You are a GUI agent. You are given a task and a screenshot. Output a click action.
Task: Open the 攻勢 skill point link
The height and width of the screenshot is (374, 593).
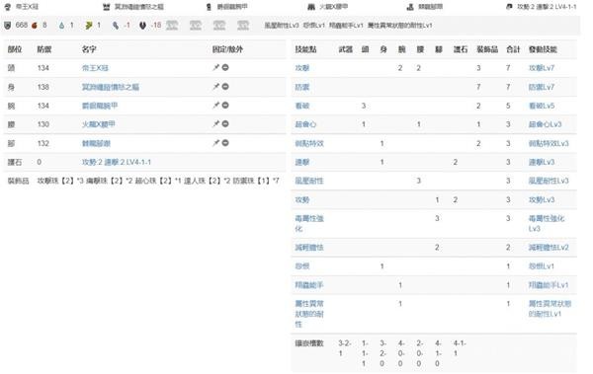[x=302, y=199]
